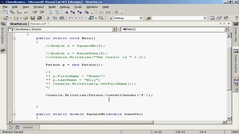Click the Toolbox icon on left sidebar
239x134 pixels.
[3, 51]
